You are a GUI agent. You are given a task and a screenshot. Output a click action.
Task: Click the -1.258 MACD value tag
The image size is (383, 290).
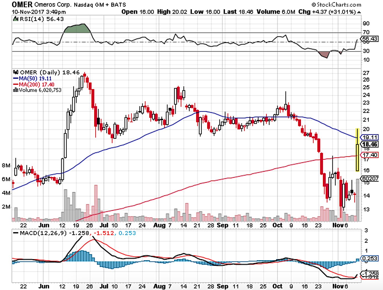[369, 274]
